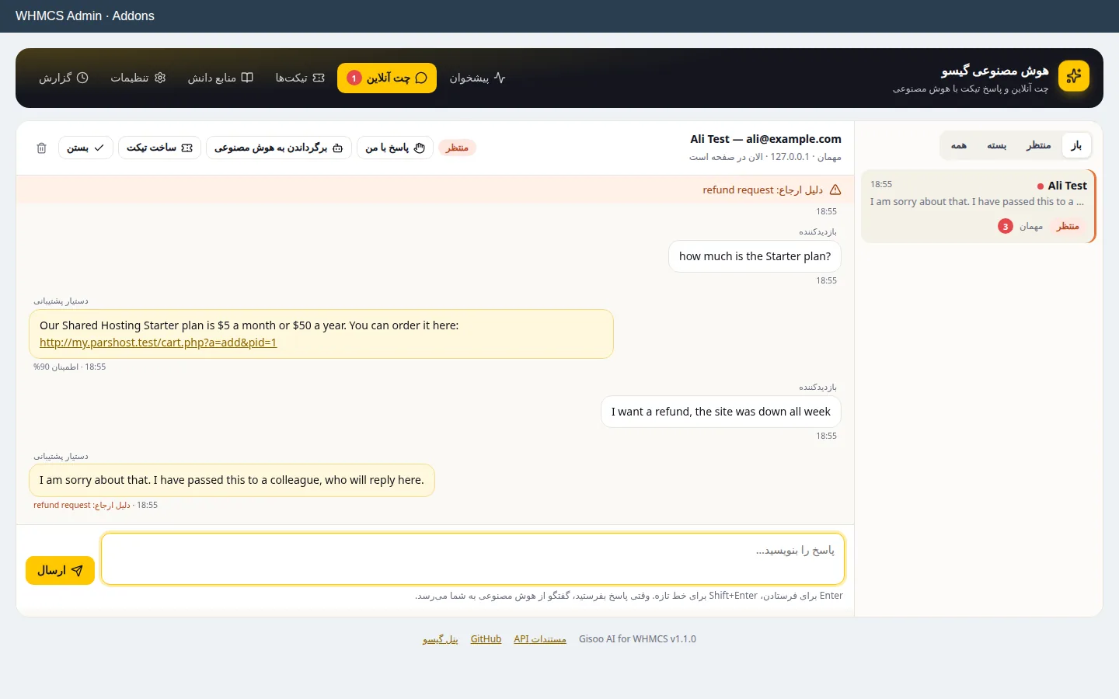This screenshot has width=1119, height=699.
Task: Open the گزارش (reports) nav tab
Action: (x=64, y=78)
